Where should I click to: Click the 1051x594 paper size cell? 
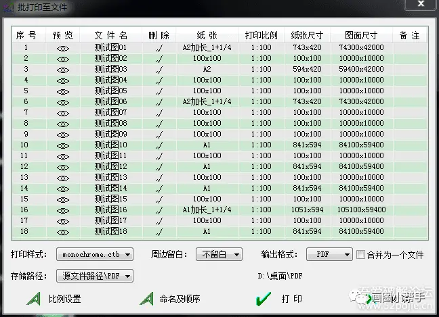[x=307, y=210]
